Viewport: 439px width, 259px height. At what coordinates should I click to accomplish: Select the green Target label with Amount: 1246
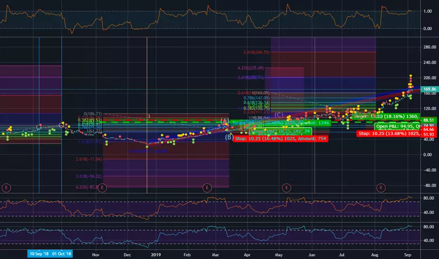coord(281,122)
